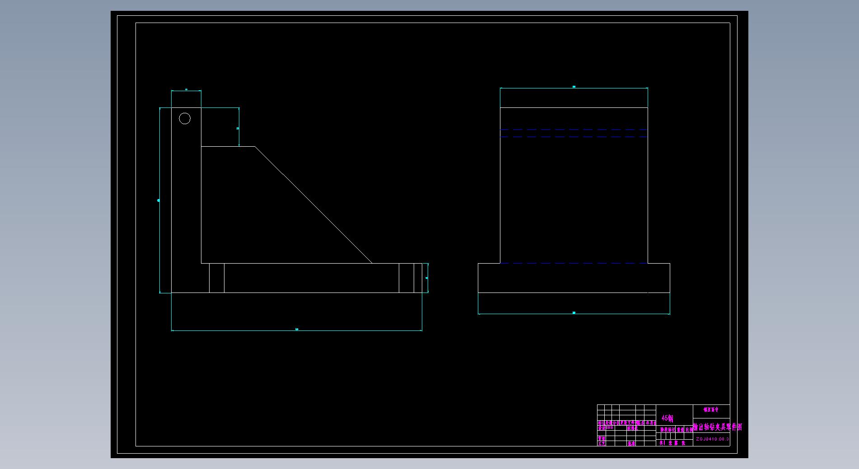Click the material text 45钢
The width and height of the screenshot is (859, 469).
667,418
